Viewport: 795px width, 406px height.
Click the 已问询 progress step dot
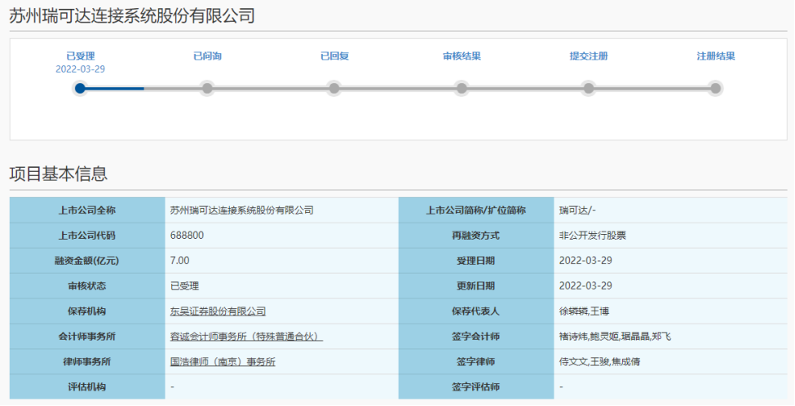point(207,88)
